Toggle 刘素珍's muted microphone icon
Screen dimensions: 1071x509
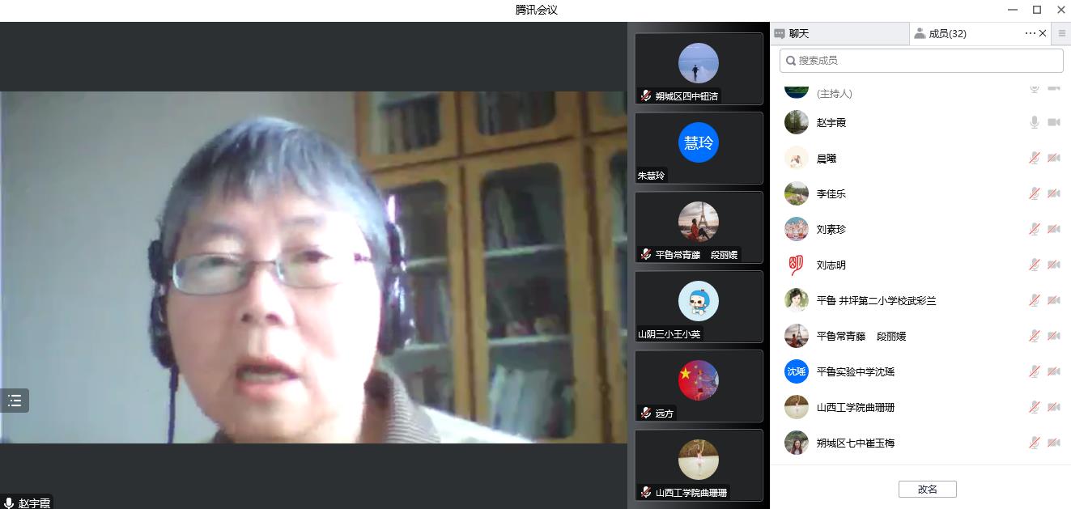click(x=1034, y=229)
